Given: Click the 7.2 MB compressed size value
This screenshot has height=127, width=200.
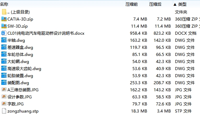Looking at the screenshot, I should coord(164,19).
